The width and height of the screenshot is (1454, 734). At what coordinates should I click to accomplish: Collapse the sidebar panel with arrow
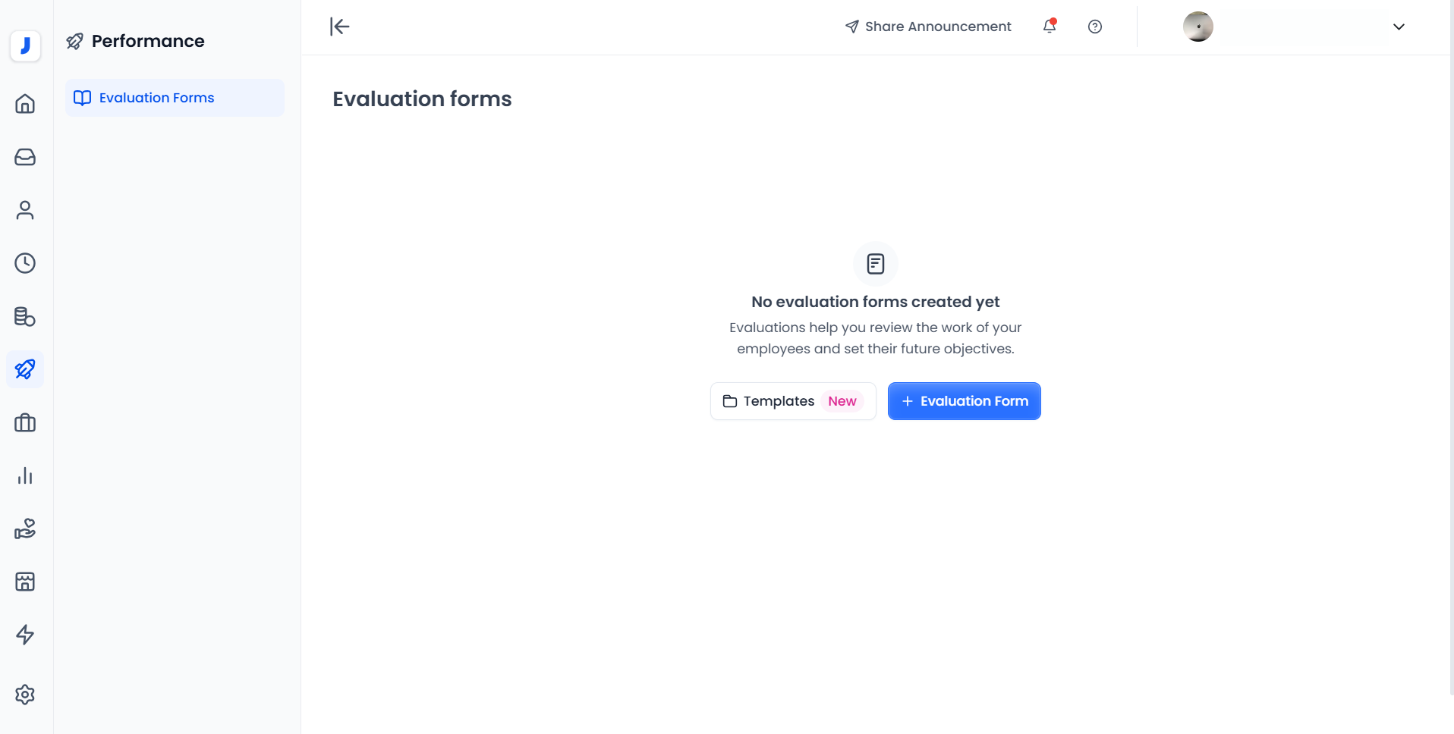coord(339,27)
